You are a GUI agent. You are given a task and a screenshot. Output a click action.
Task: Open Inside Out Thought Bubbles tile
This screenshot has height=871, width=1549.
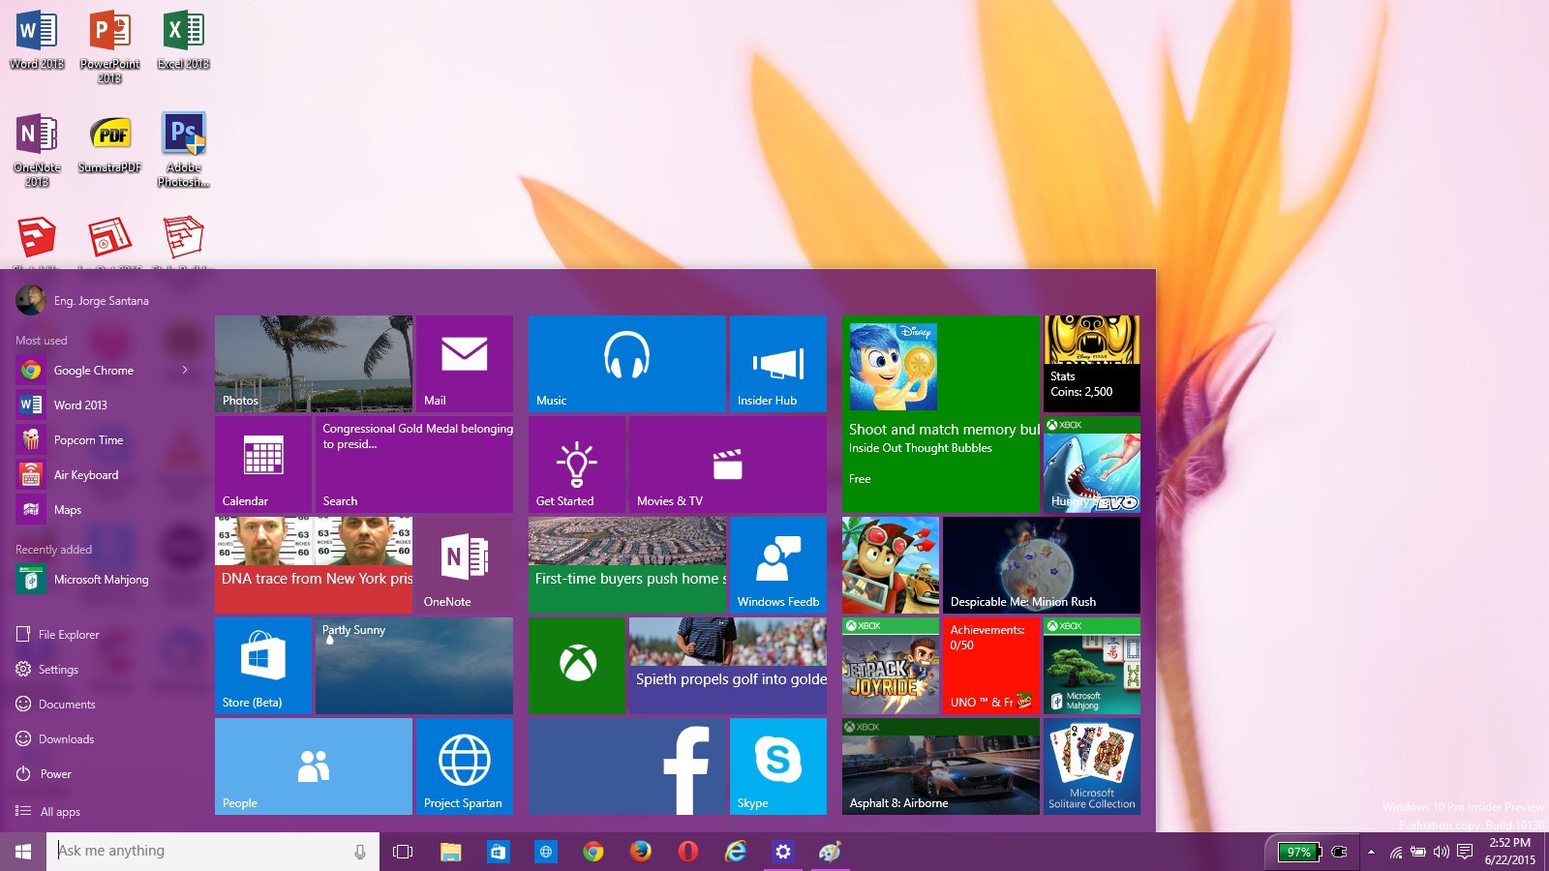(941, 414)
